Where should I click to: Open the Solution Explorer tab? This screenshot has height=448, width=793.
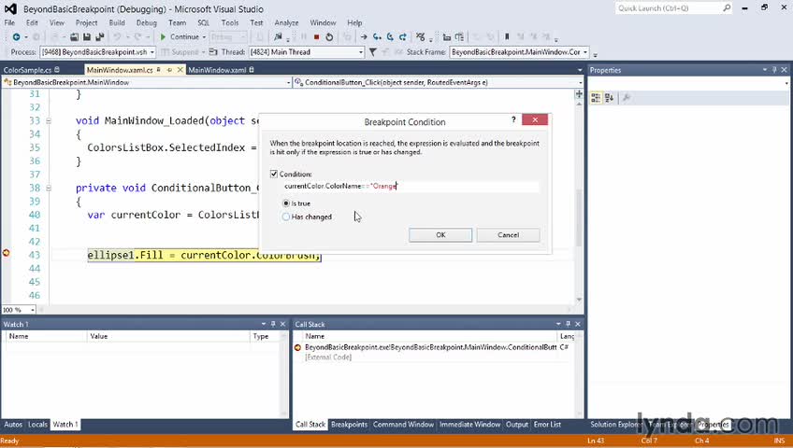tap(614, 425)
